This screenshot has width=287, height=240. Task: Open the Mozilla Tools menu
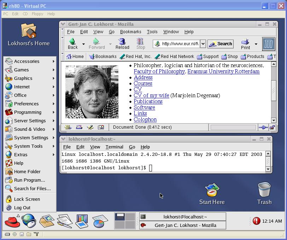[x=152, y=32]
